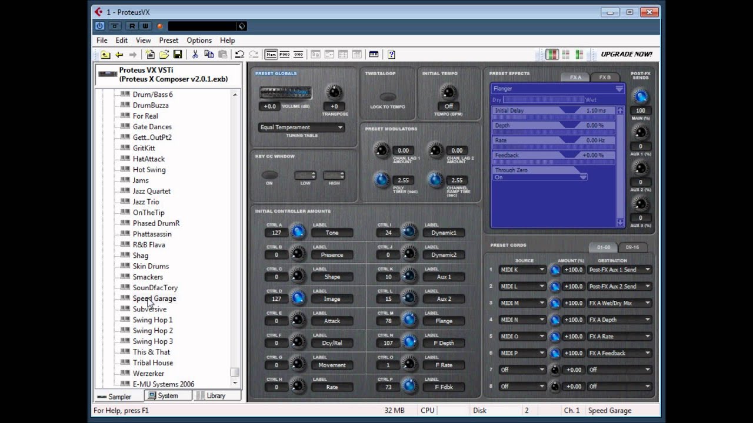Viewport: 753px width, 423px height.
Task: Select the P000 display mode icon
Action: 285,55
